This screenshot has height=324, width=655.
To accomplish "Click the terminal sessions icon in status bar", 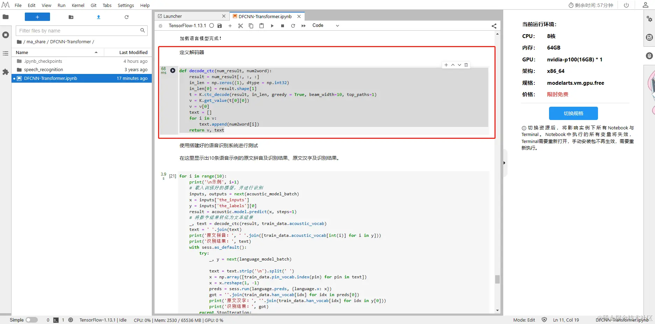I will click(x=56, y=320).
